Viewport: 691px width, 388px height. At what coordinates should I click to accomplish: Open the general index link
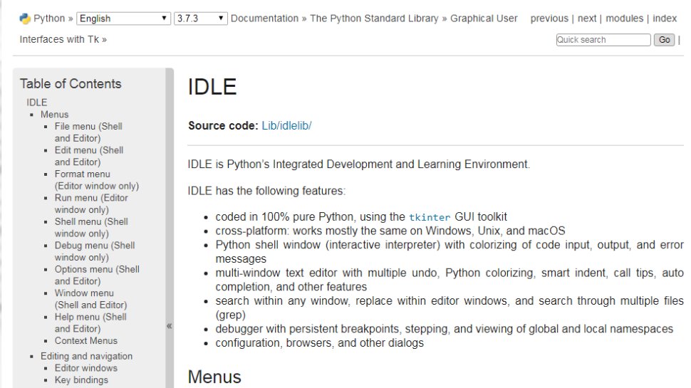[x=665, y=19]
